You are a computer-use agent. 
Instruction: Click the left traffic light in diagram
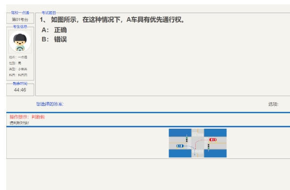pyautogui.click(x=187, y=139)
